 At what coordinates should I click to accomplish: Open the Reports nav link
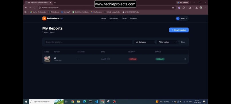(x=134, y=18)
